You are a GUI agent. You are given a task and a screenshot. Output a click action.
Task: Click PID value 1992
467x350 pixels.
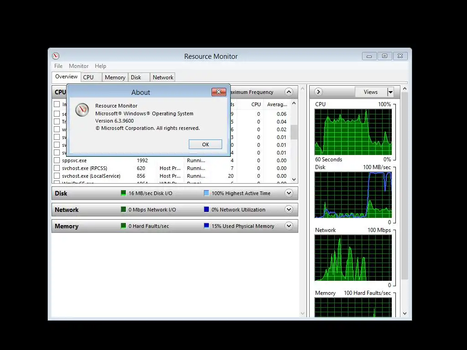pos(142,160)
